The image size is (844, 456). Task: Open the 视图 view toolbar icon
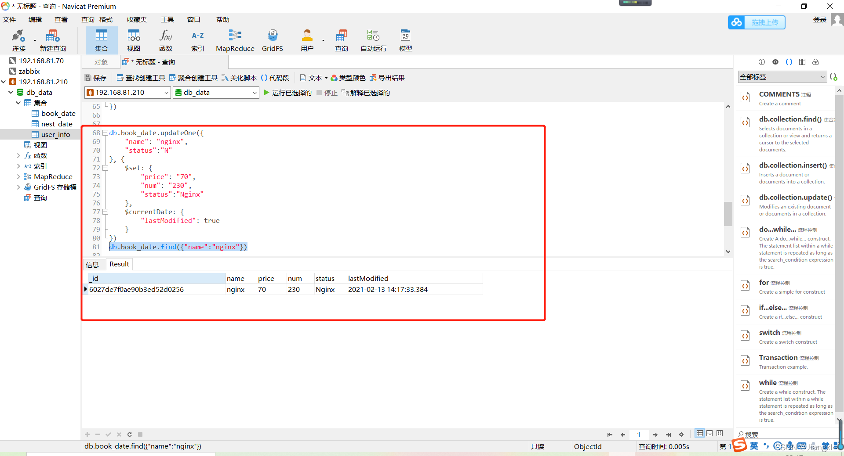point(134,40)
